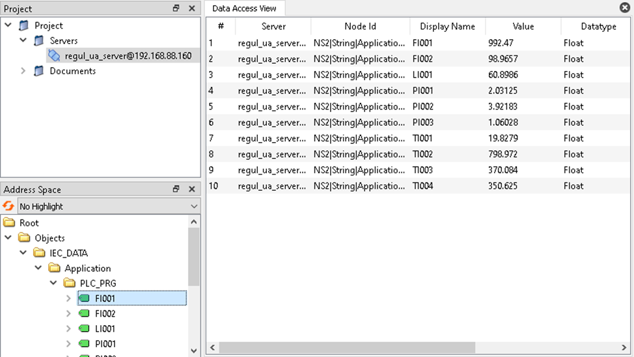
Task: Sort by the # column header
Action: (221, 26)
